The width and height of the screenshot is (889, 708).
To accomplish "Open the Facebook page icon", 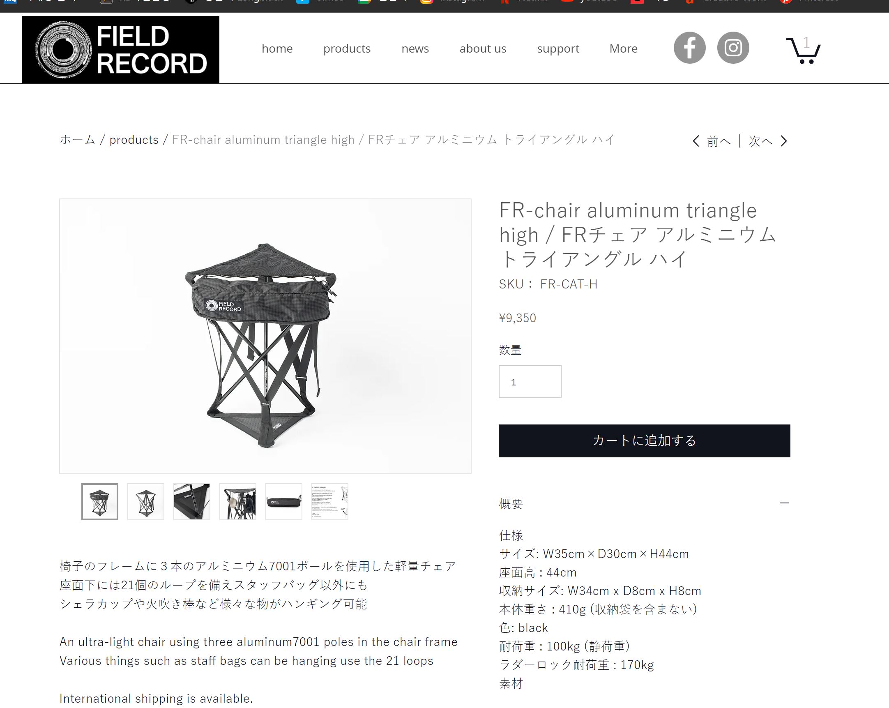I will click(689, 48).
